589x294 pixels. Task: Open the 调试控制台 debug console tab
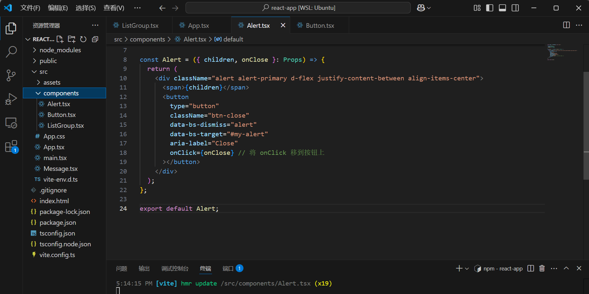pos(175,269)
